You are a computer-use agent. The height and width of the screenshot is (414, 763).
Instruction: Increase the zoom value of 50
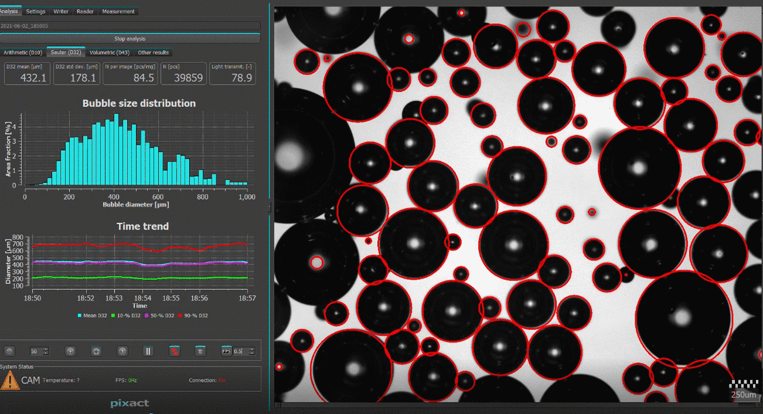point(46,349)
